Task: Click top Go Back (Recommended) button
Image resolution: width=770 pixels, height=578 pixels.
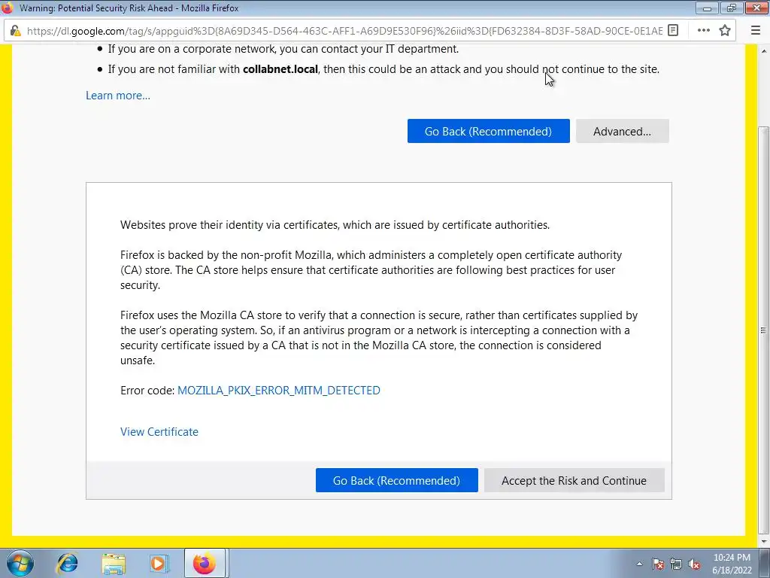Action: click(x=488, y=131)
